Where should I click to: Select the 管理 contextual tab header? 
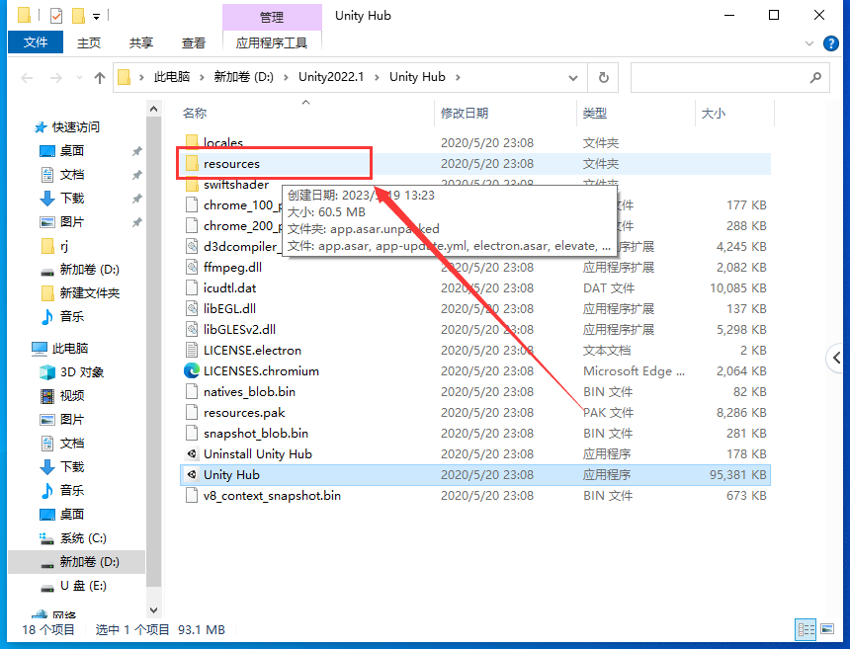[272, 17]
